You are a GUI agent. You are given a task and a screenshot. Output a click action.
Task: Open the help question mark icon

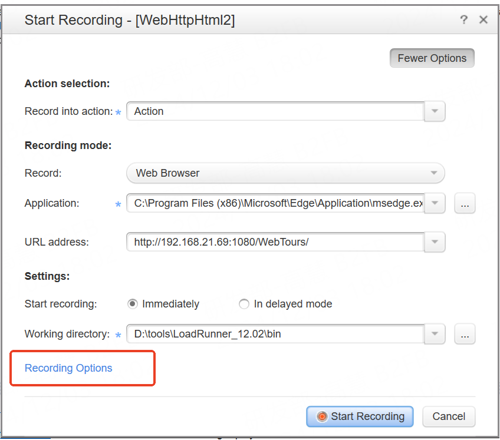(463, 20)
